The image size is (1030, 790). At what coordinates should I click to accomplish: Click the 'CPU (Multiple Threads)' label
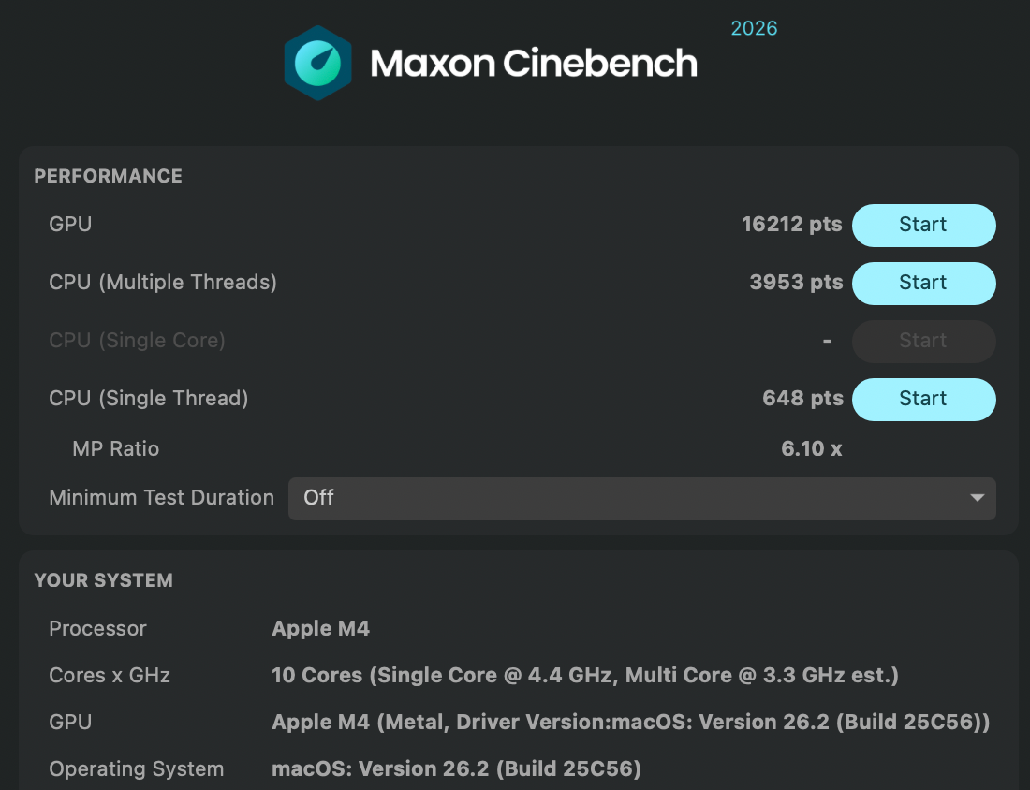(163, 283)
